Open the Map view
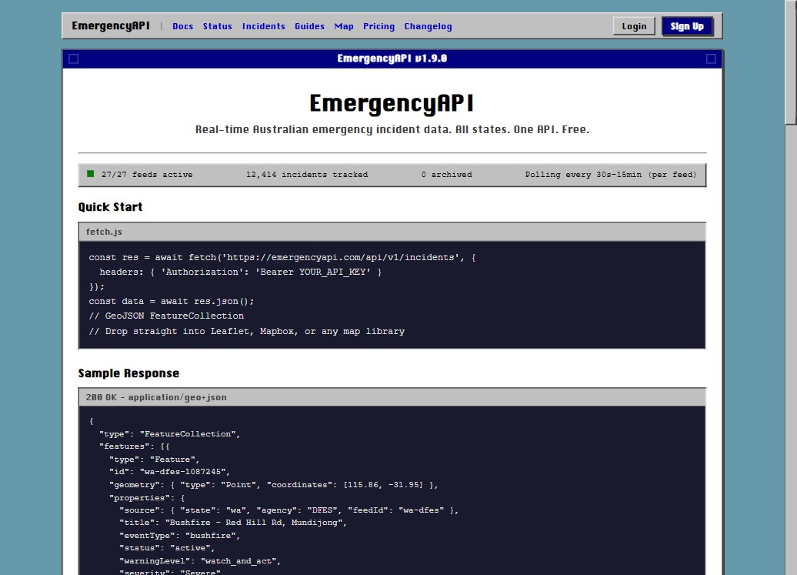Viewport: 797px width, 575px height. 344,26
